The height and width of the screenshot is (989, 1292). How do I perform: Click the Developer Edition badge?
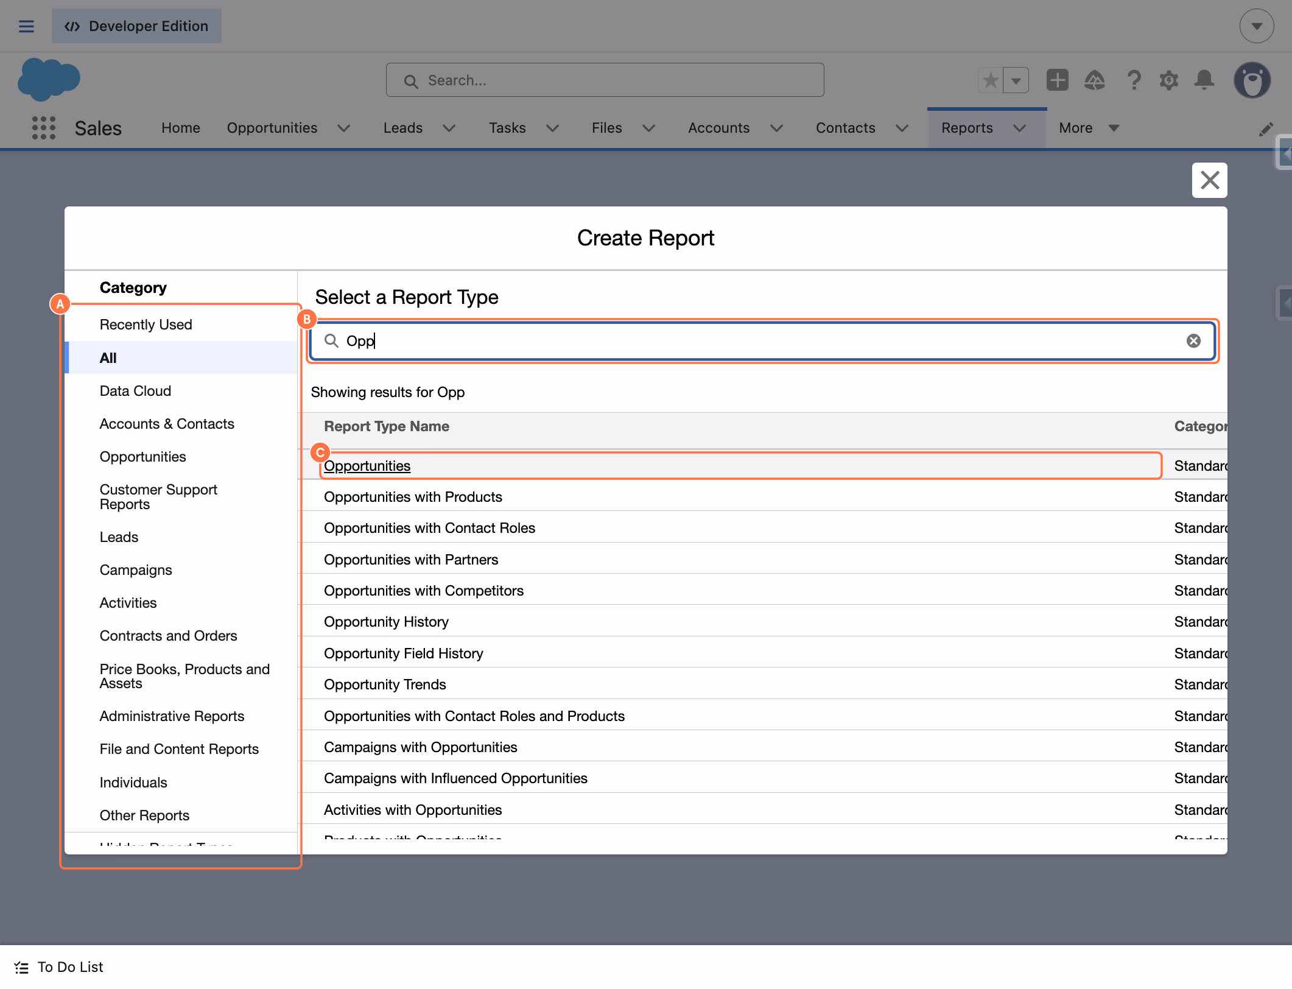click(136, 26)
